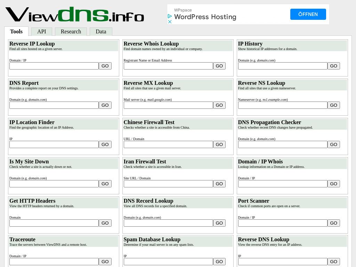Focus the Iran Firewall Test site URL field

pos(168,184)
